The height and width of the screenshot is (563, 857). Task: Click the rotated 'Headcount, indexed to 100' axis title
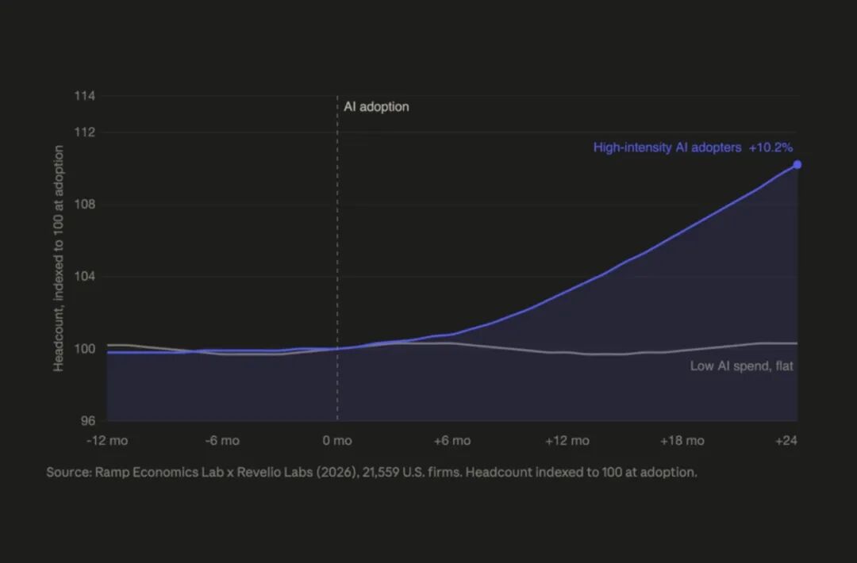(x=59, y=259)
